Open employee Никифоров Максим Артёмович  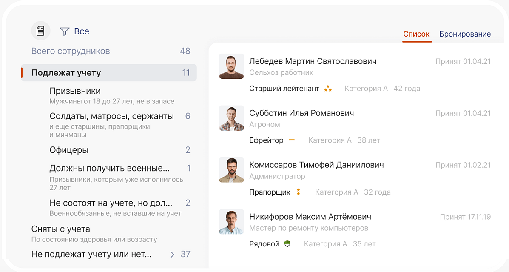point(310,217)
